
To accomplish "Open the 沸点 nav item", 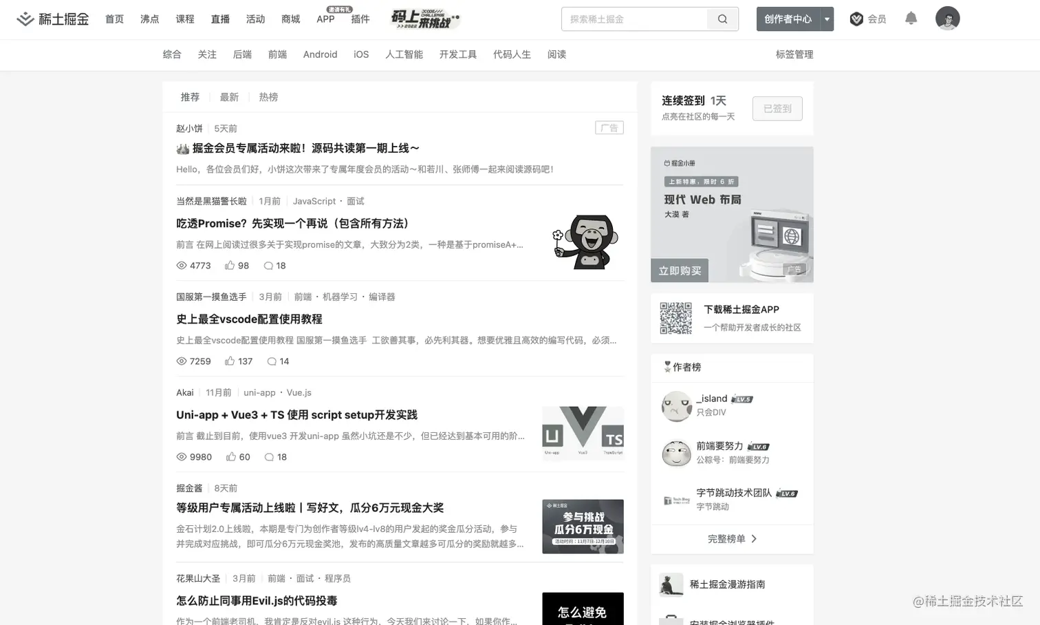I will point(149,19).
